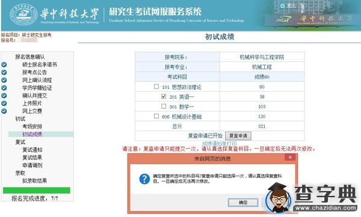
Task: Click the score 120 for 机械设计基础
Action: (262, 116)
